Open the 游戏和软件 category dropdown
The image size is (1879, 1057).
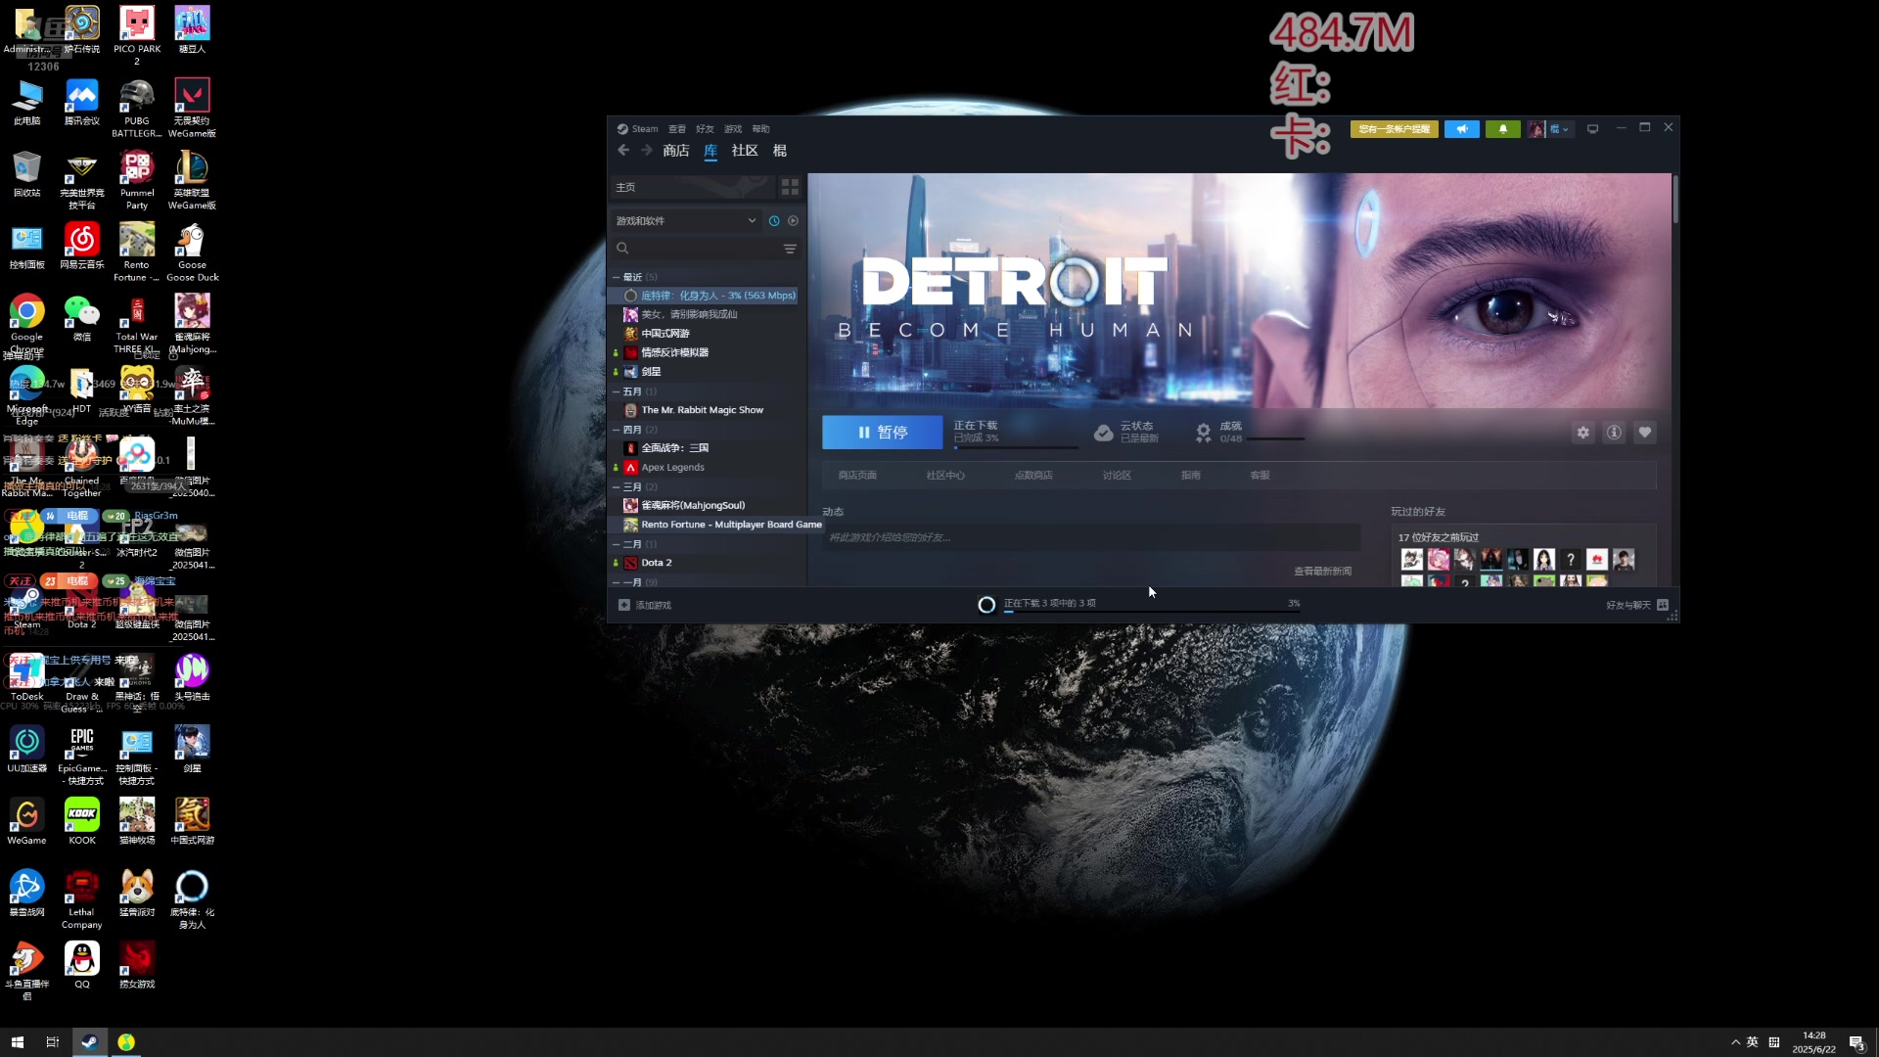coord(685,221)
